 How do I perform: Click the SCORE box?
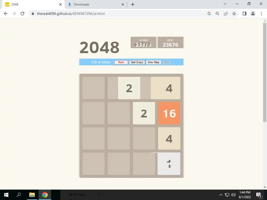pyautogui.click(x=143, y=42)
